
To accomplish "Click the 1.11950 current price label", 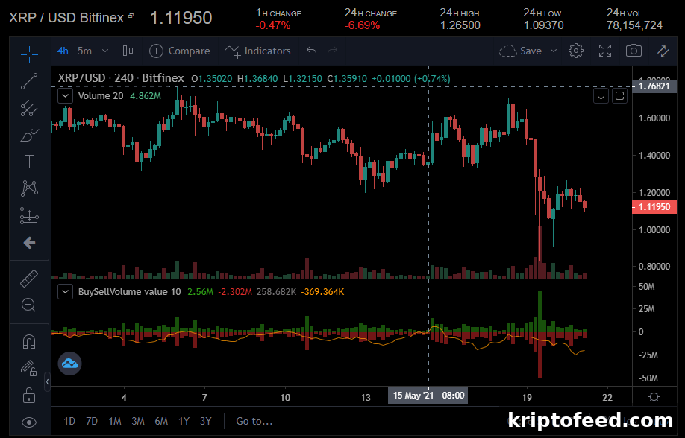I will tap(181, 18).
